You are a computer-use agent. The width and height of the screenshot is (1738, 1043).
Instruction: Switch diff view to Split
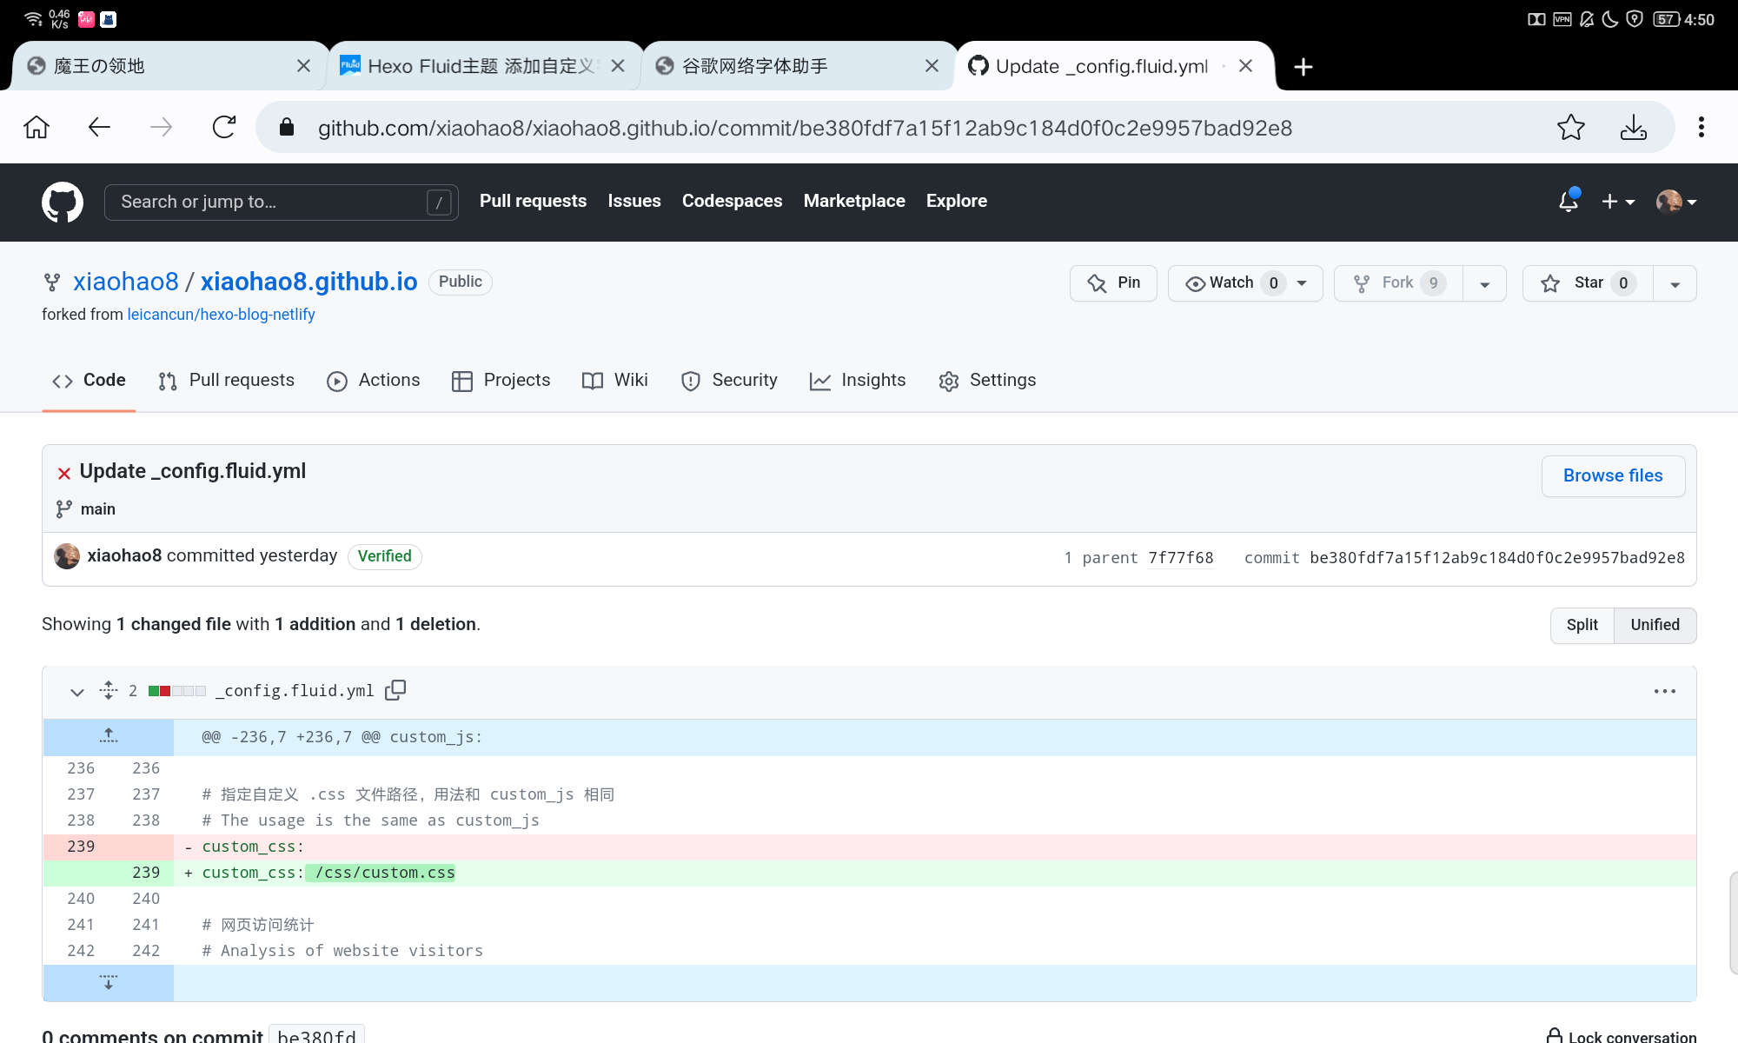[x=1582, y=625]
